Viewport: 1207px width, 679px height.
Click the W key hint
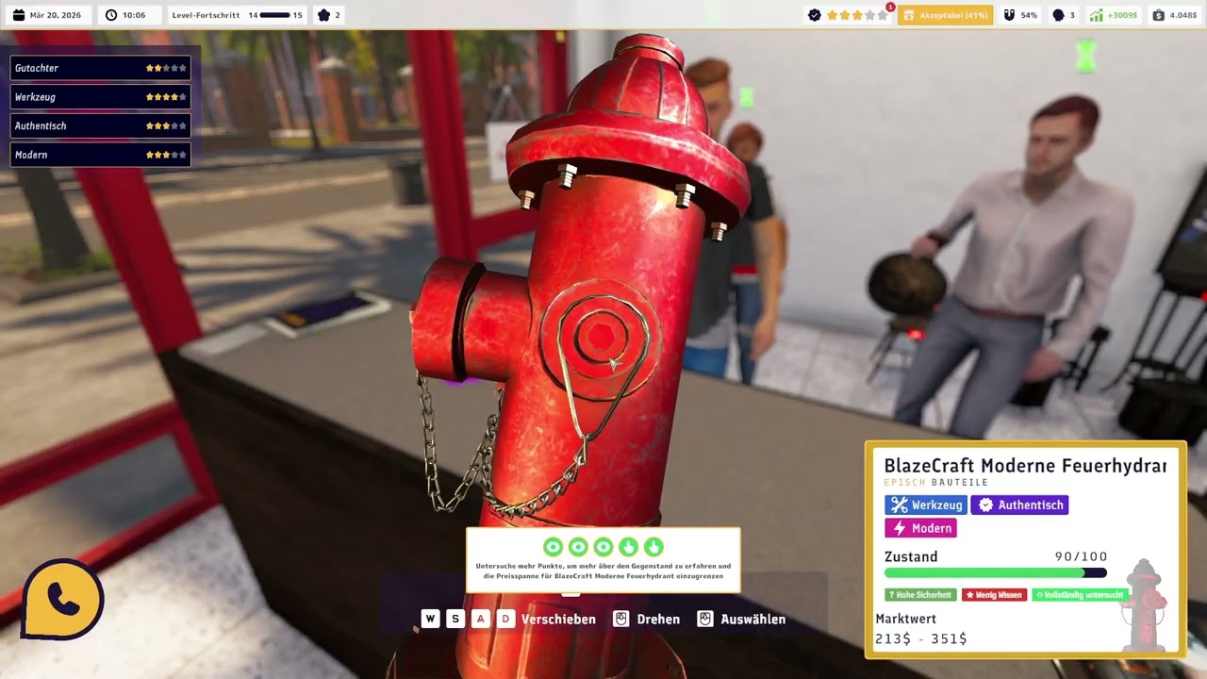click(x=430, y=619)
